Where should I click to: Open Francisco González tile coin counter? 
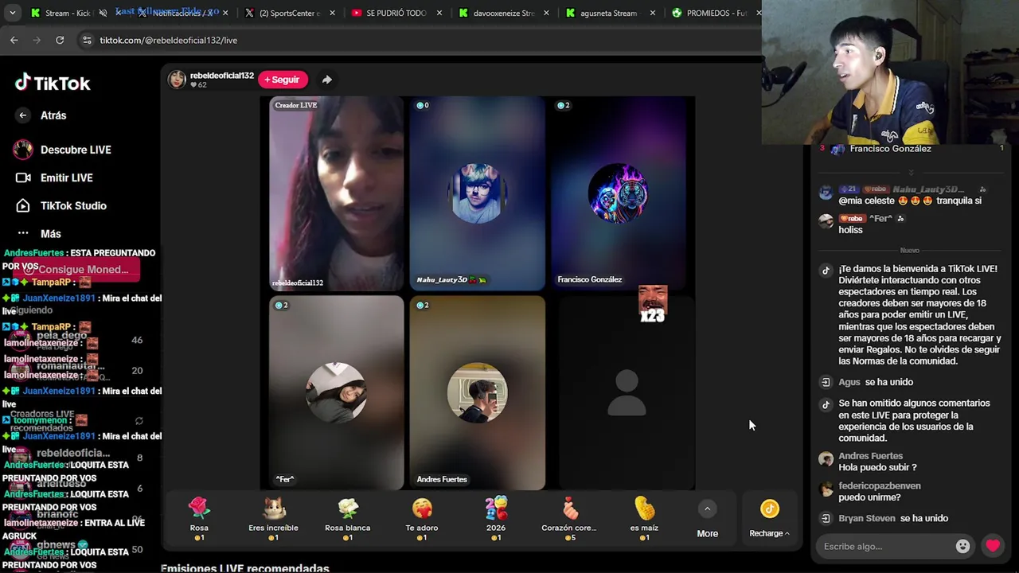point(563,105)
